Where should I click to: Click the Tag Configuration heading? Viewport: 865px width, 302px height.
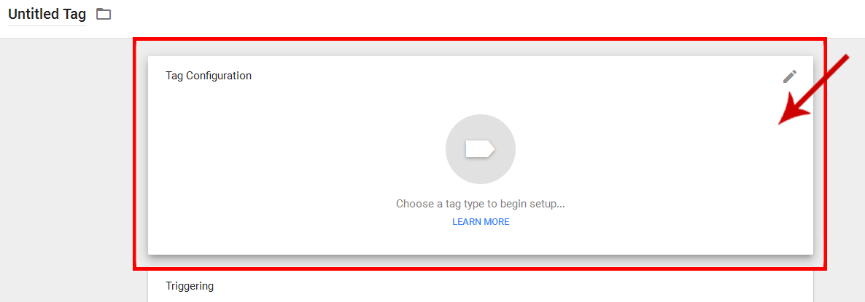click(209, 76)
